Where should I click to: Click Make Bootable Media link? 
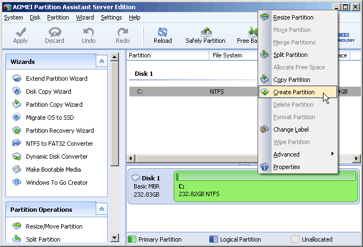pyautogui.click(x=53, y=170)
